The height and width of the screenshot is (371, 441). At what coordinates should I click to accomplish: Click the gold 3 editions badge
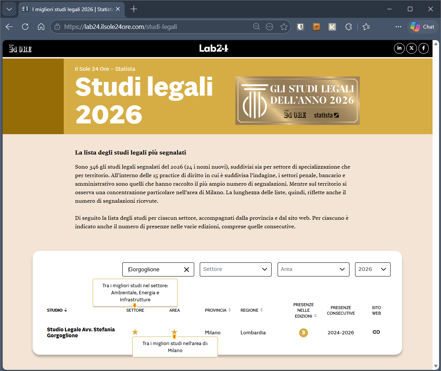(x=303, y=332)
